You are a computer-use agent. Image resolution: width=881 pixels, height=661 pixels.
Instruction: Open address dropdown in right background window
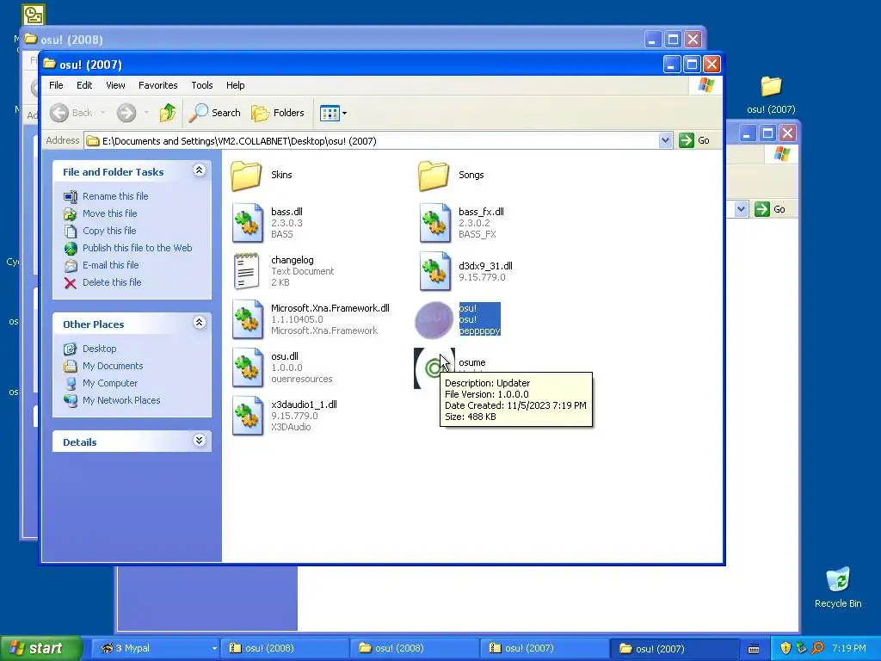point(741,209)
